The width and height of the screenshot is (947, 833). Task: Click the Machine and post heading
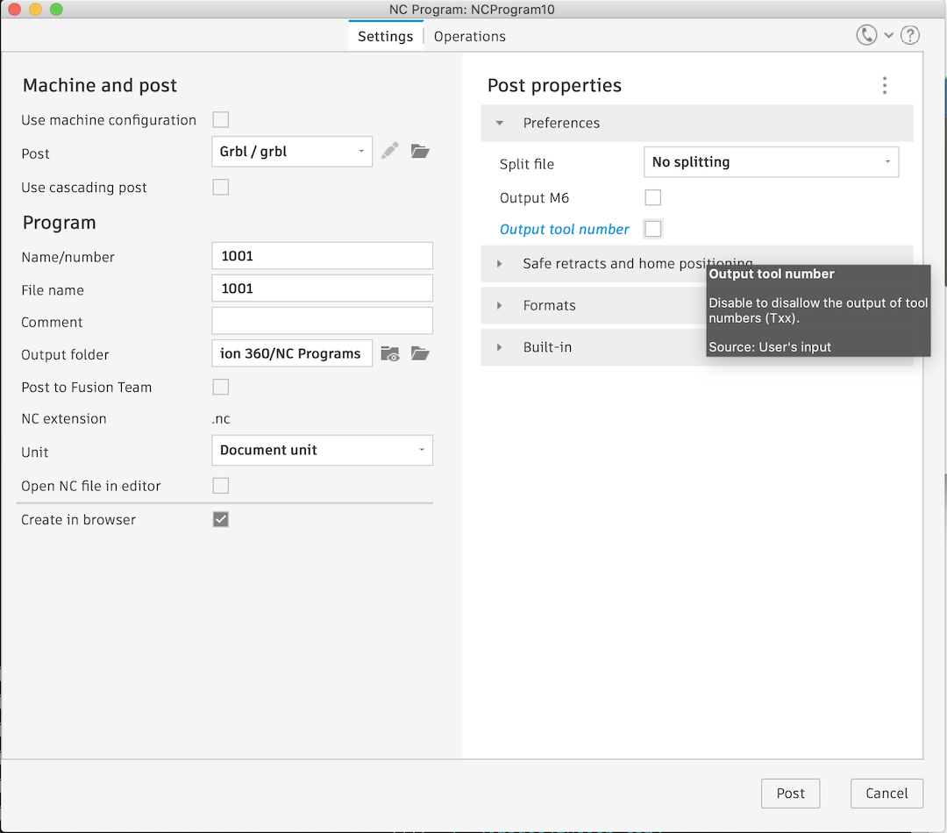100,85
